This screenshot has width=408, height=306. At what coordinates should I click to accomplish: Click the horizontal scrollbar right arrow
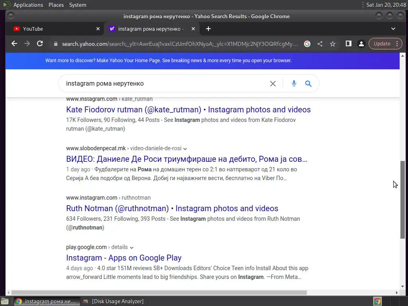396,292
